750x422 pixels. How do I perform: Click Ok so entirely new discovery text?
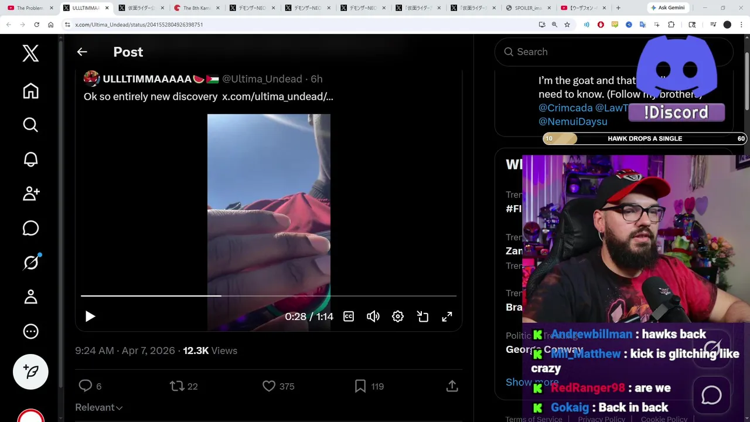click(x=151, y=97)
